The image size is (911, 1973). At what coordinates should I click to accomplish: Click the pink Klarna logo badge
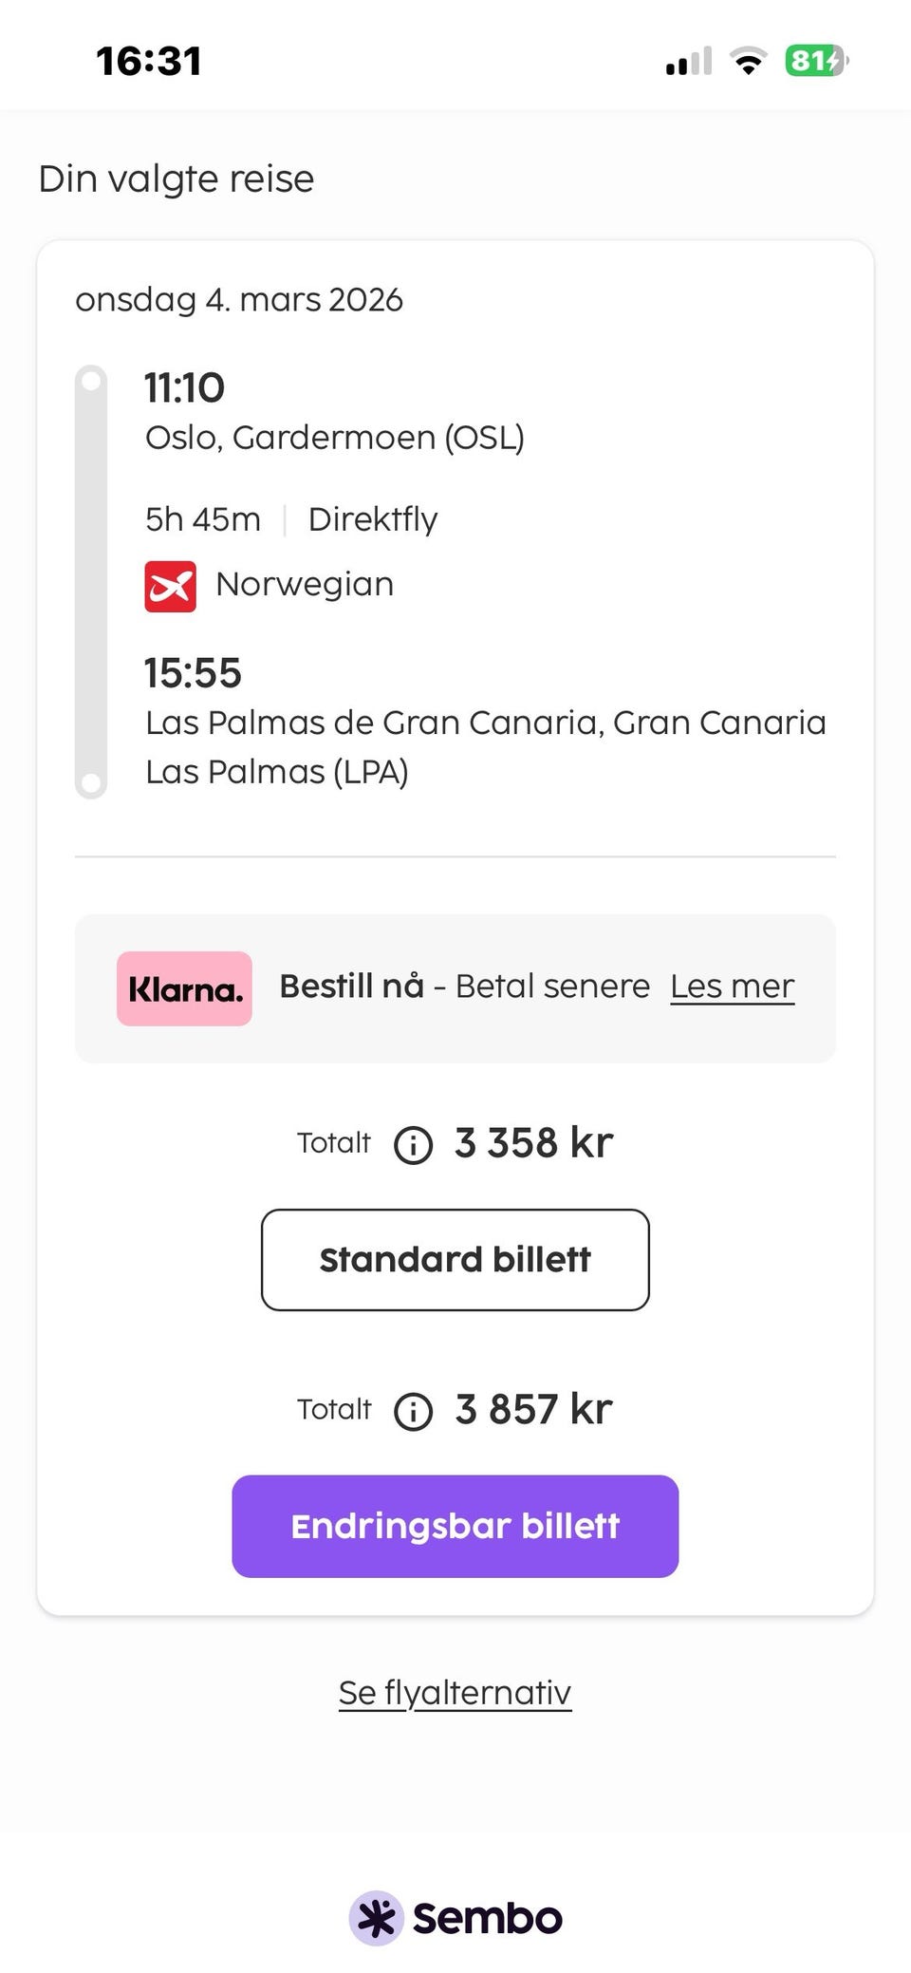184,988
